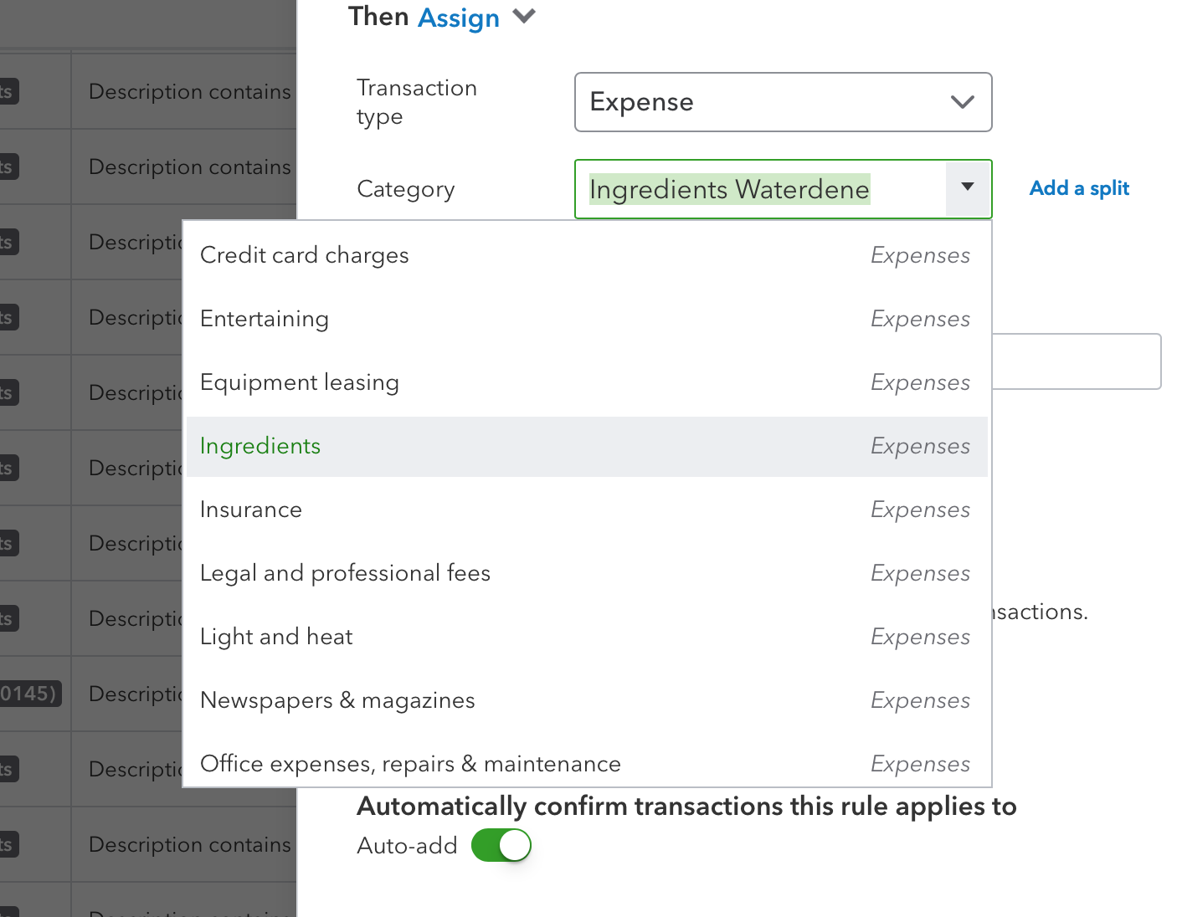Select Entertaining from category list
The height and width of the screenshot is (917, 1182).
click(265, 319)
